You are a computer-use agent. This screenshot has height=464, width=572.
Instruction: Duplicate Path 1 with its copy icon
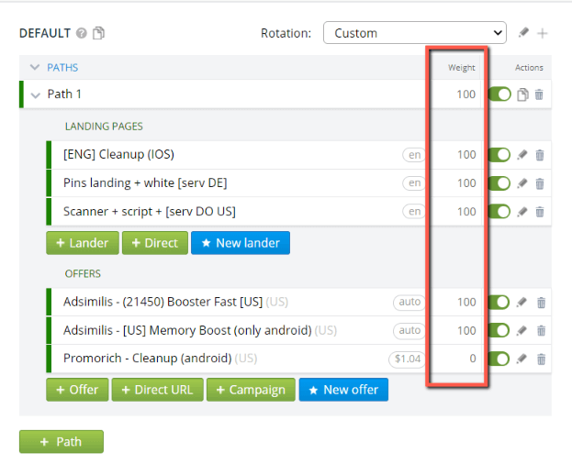coord(522,94)
